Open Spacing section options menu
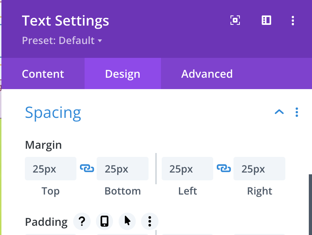Image resolution: width=312 pixels, height=235 pixels. [297, 113]
